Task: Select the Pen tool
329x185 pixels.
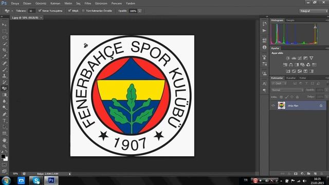Action: (x=4, y=114)
